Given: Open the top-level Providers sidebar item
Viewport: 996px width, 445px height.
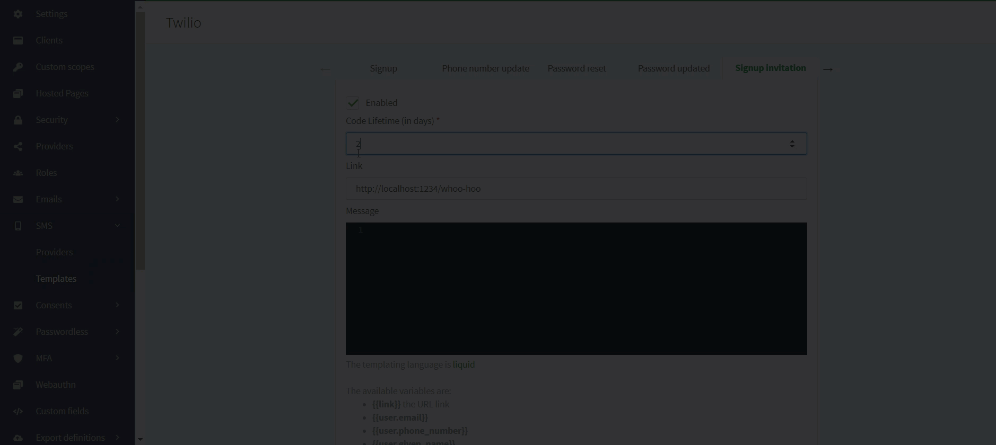Looking at the screenshot, I should [54, 146].
